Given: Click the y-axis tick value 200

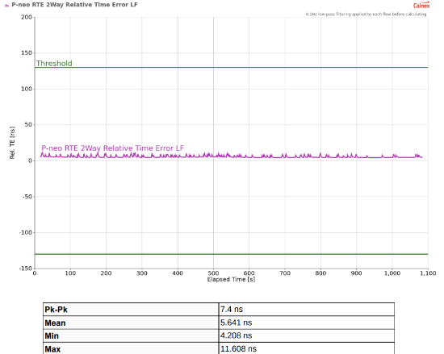Looking at the screenshot, I should pos(27,17).
